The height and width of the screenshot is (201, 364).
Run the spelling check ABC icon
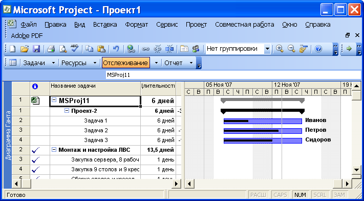click(x=75, y=48)
